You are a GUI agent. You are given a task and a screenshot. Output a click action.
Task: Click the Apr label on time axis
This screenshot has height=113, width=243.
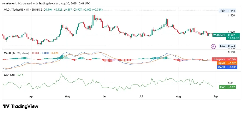(32, 97)
